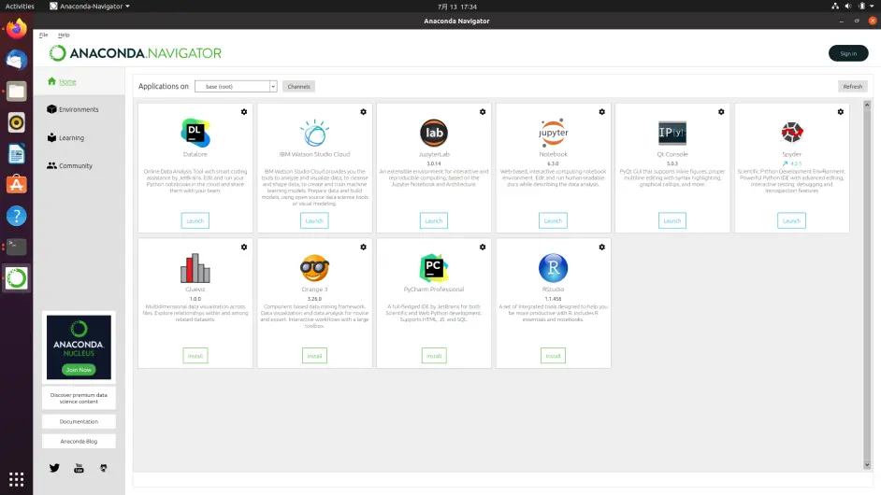Show Applications grid in the dock
Image resolution: width=881 pixels, height=495 pixels.
click(16, 479)
